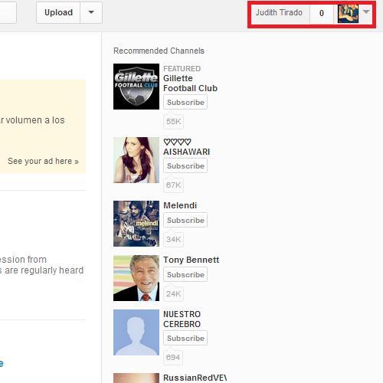Viewport: 383px width, 383px height.
Task: Open the Tony Bennett channel thumbnail
Action: coord(136,278)
